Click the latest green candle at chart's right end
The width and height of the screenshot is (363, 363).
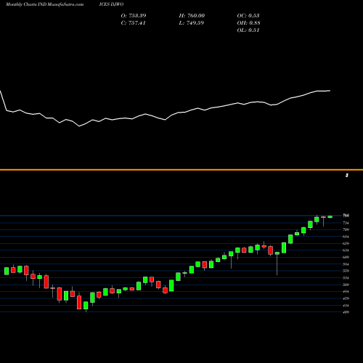(x=330, y=217)
